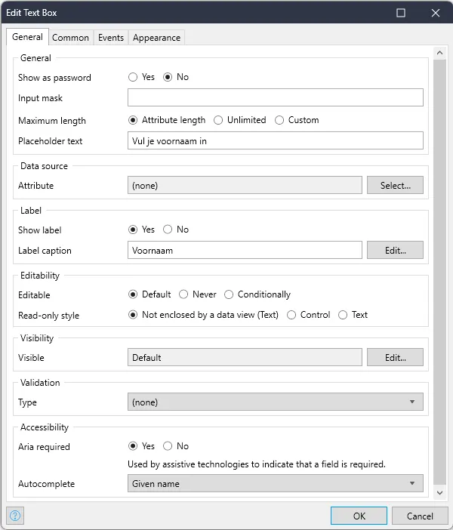The height and width of the screenshot is (530, 453).
Task: Click Edit... next to Visible
Action: point(395,357)
